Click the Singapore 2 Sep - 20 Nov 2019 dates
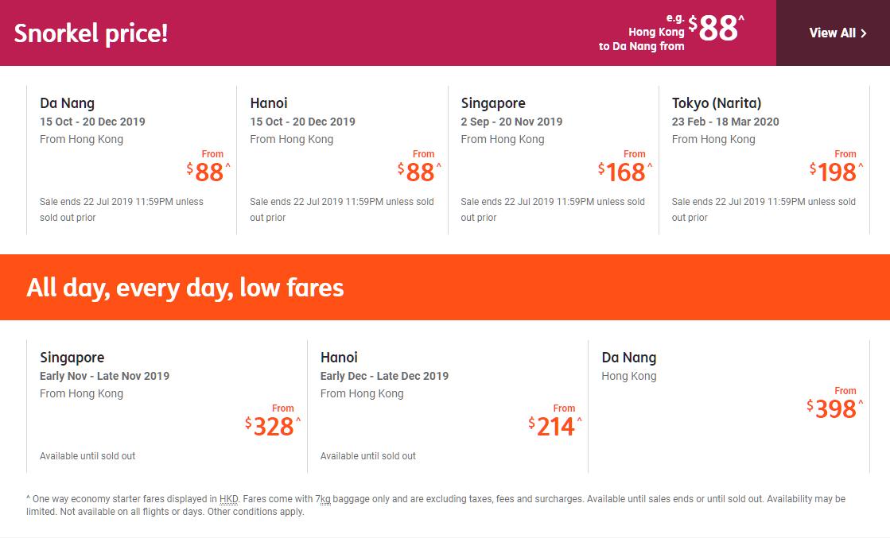This screenshot has height=538, width=890. coord(511,122)
